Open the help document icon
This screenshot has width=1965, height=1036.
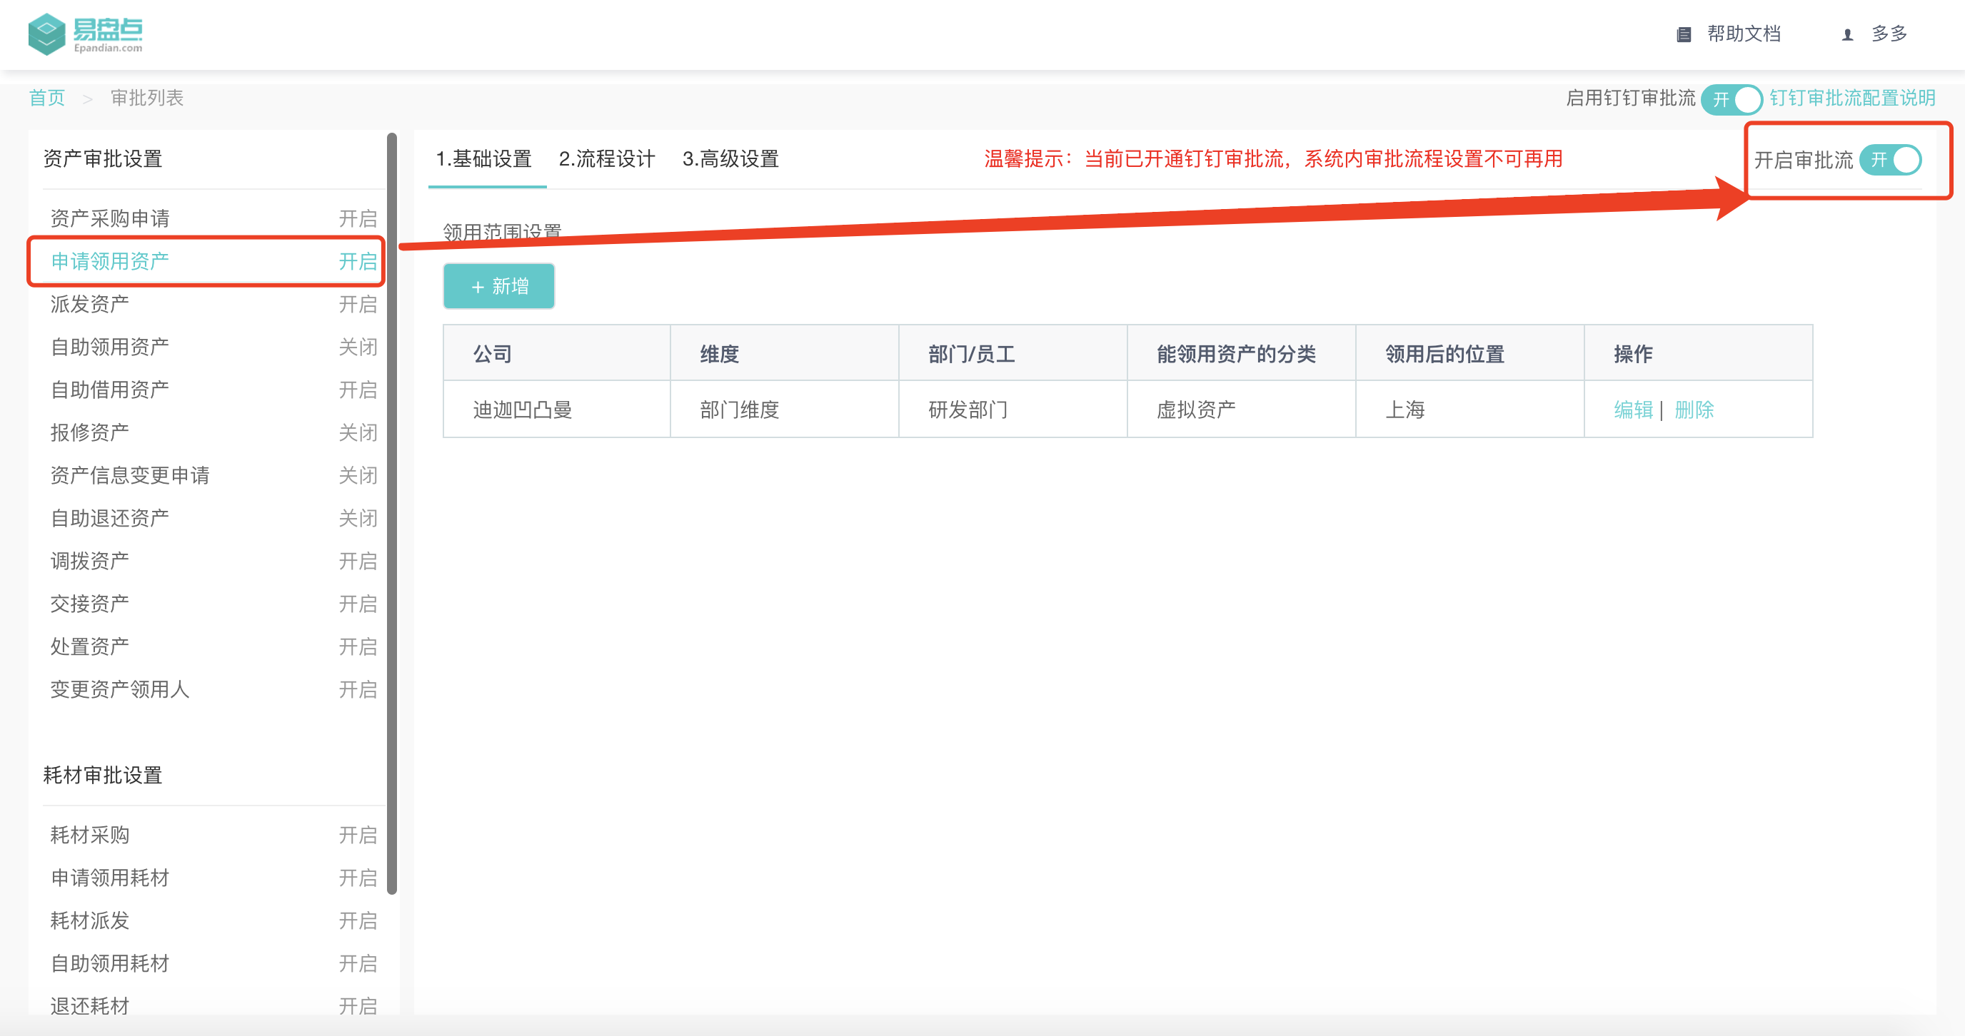(1684, 34)
